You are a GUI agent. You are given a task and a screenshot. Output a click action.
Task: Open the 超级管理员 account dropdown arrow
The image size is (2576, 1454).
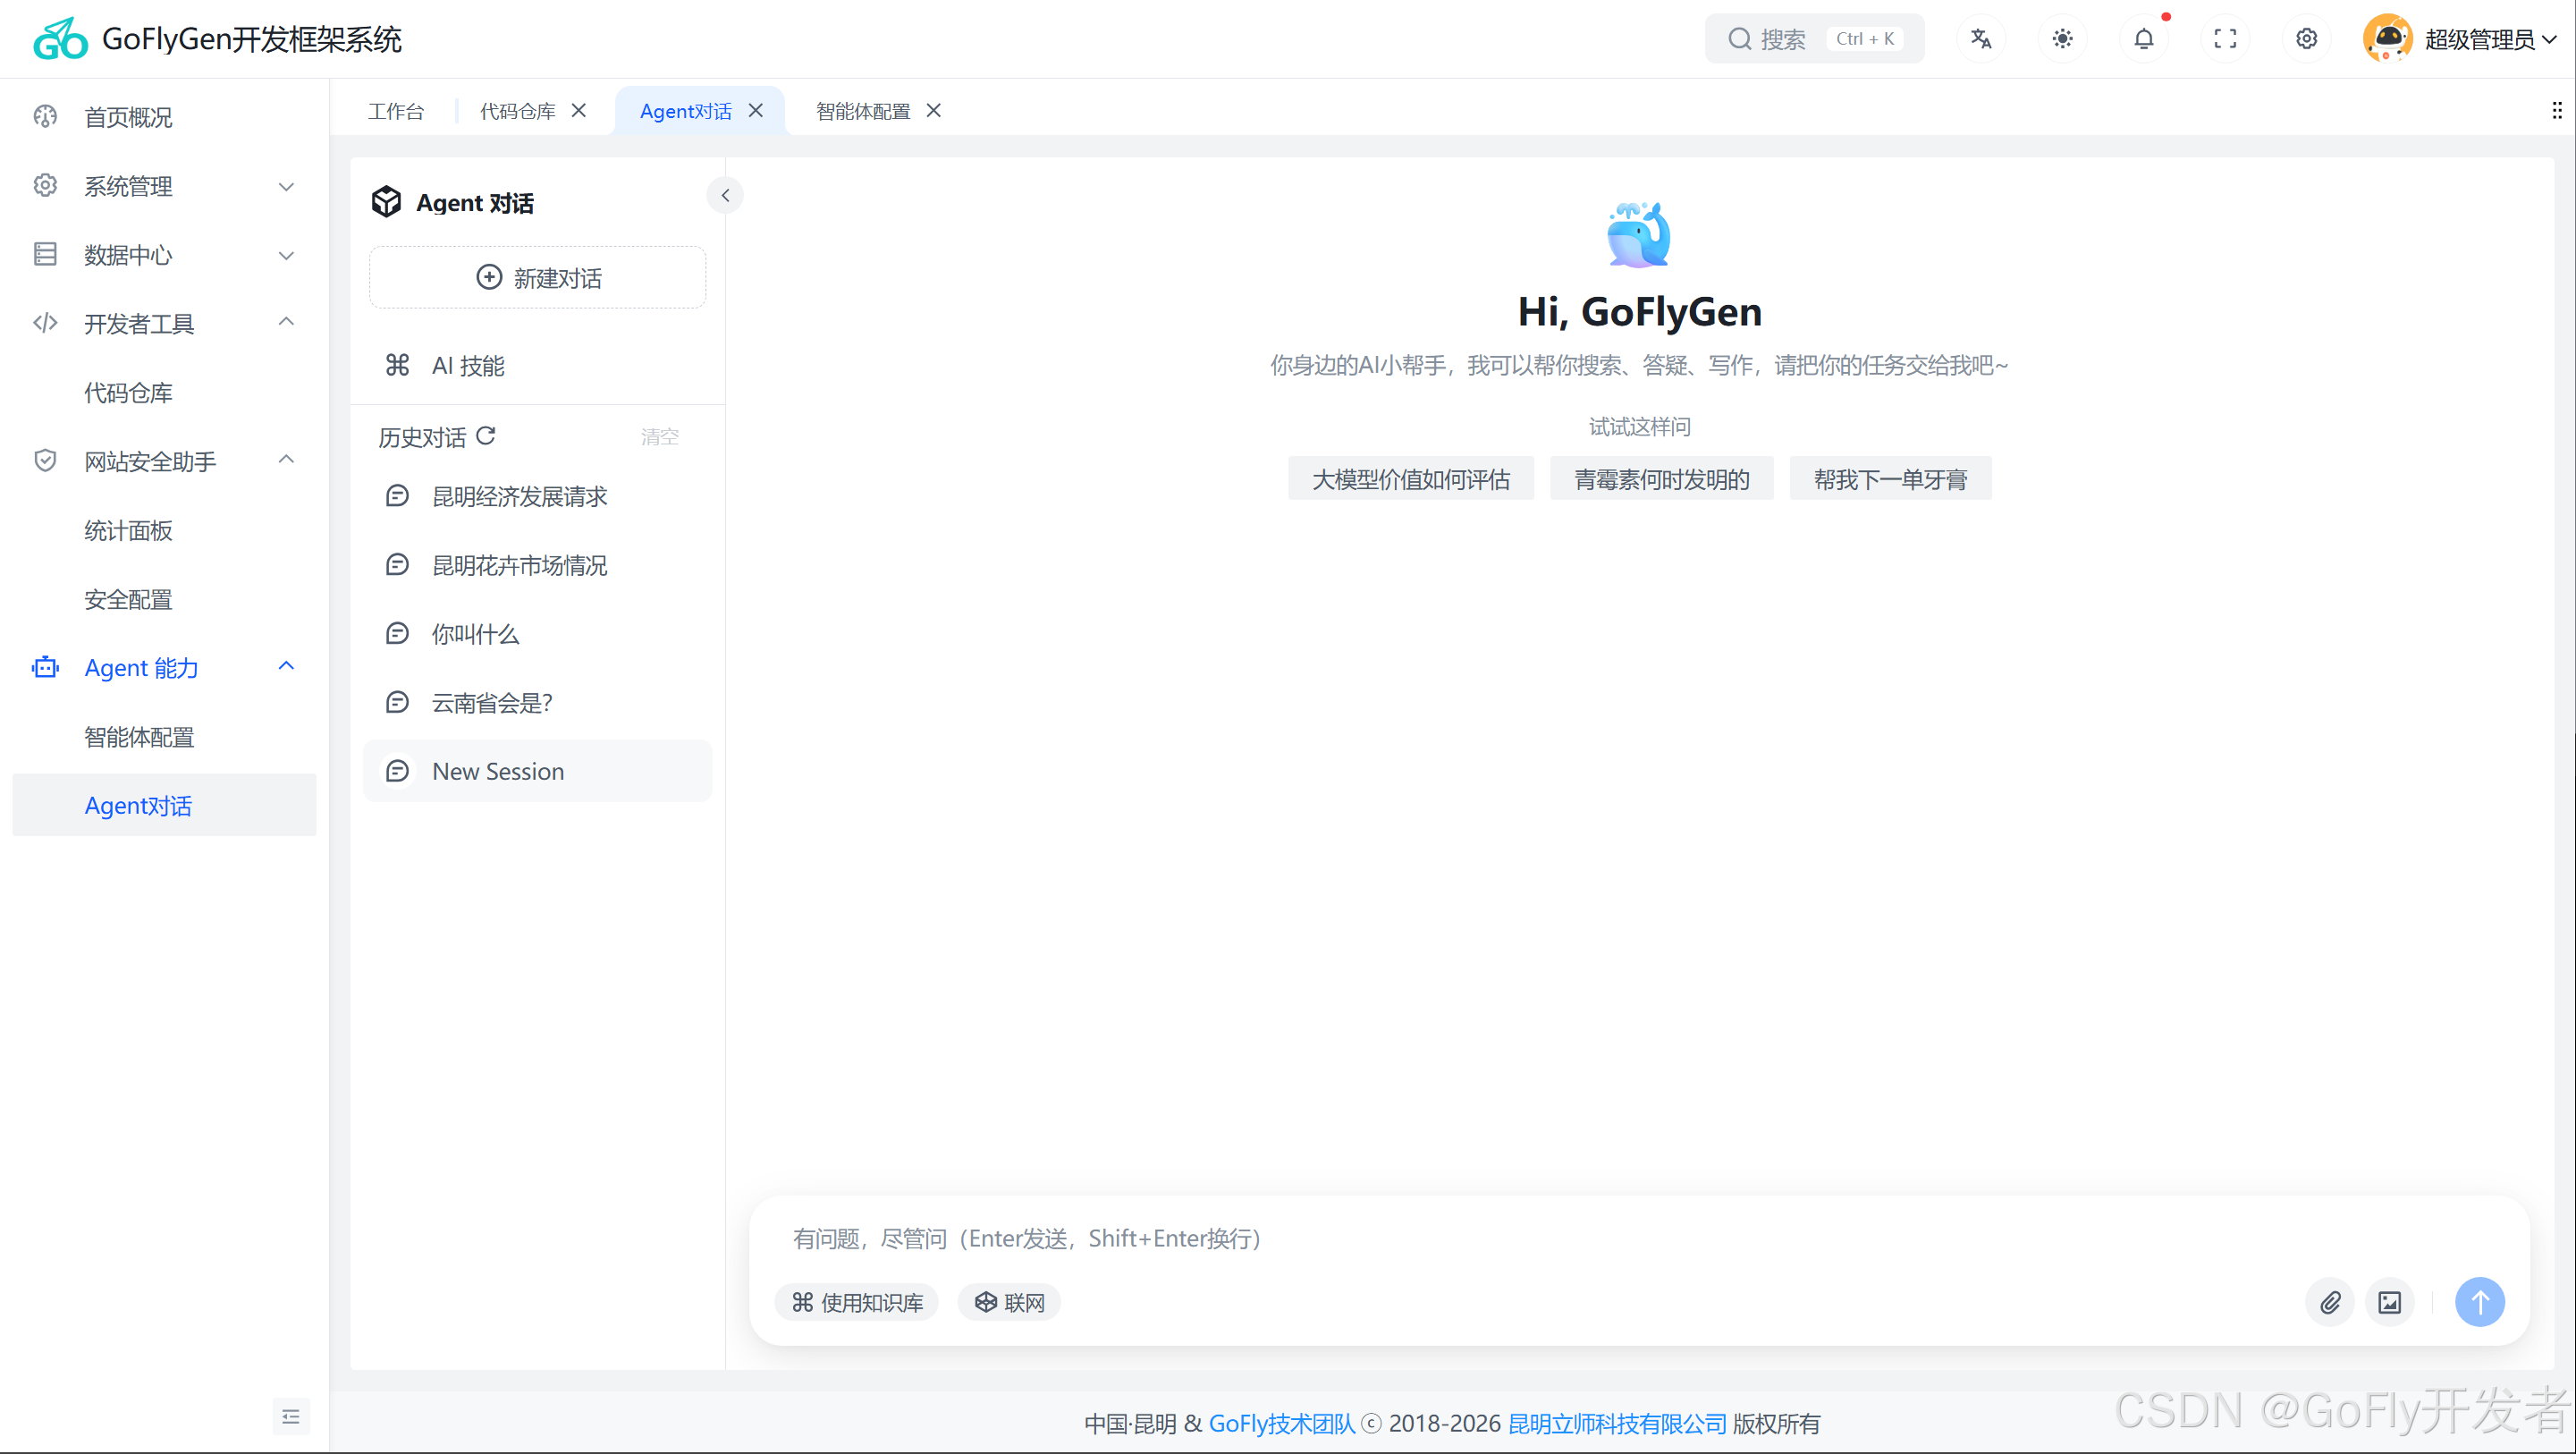[2549, 40]
